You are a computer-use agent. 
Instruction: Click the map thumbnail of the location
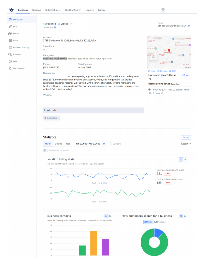169,52
